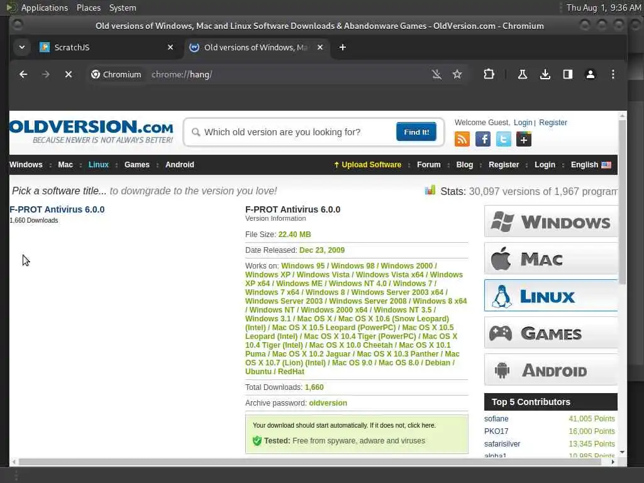Close the ScratchJS tab
Screen dimensions: 644x483
point(170,47)
